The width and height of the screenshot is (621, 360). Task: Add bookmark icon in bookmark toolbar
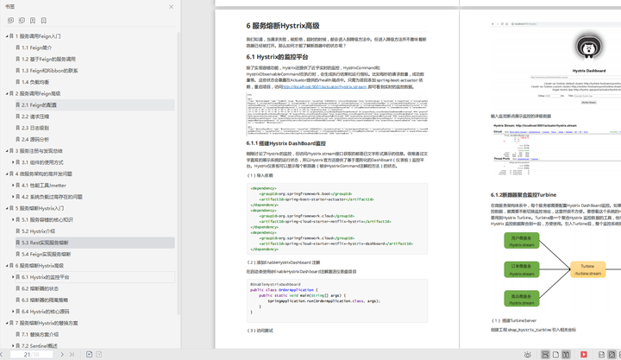[x=33, y=20]
